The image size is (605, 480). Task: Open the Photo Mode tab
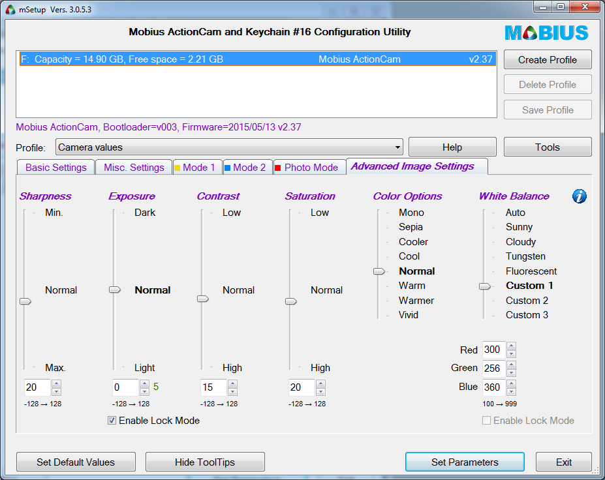tap(310, 168)
